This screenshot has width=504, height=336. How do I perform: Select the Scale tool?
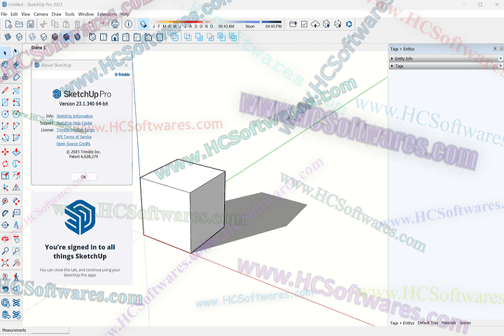click(x=5, y=176)
